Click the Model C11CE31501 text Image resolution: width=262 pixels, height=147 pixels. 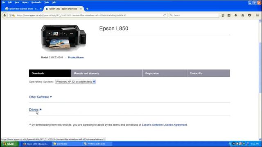[52, 58]
